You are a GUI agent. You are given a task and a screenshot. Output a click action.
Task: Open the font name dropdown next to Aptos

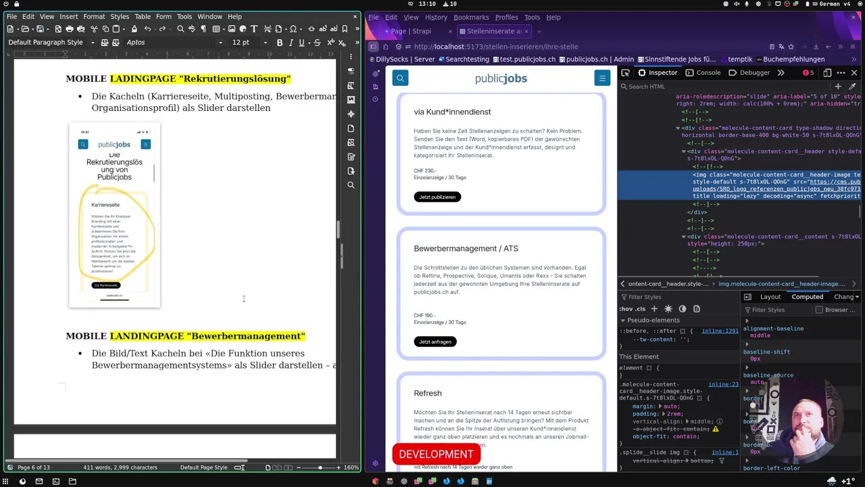pos(220,43)
